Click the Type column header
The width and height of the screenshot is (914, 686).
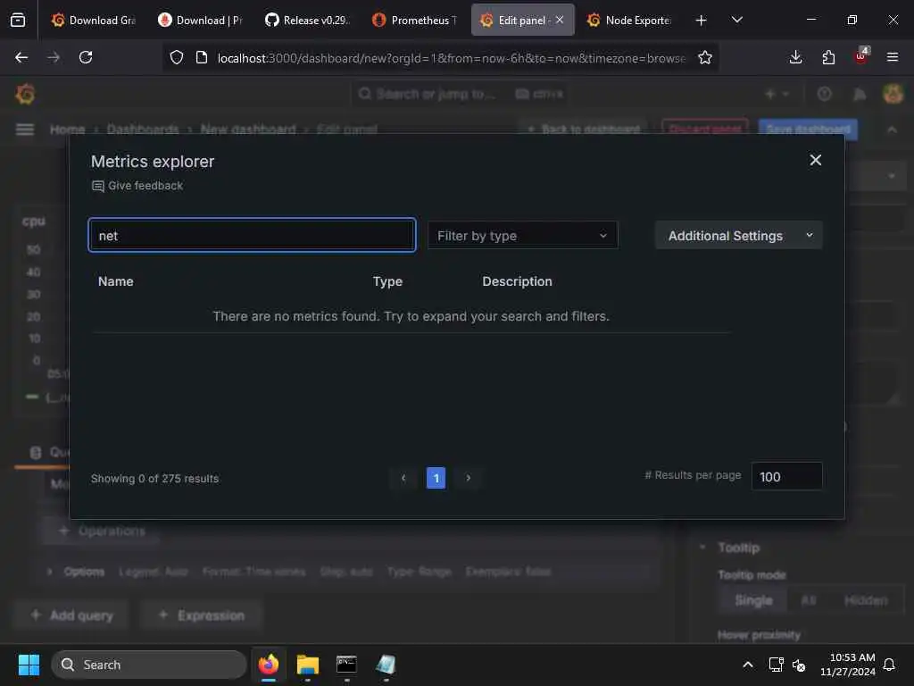pyautogui.click(x=387, y=281)
